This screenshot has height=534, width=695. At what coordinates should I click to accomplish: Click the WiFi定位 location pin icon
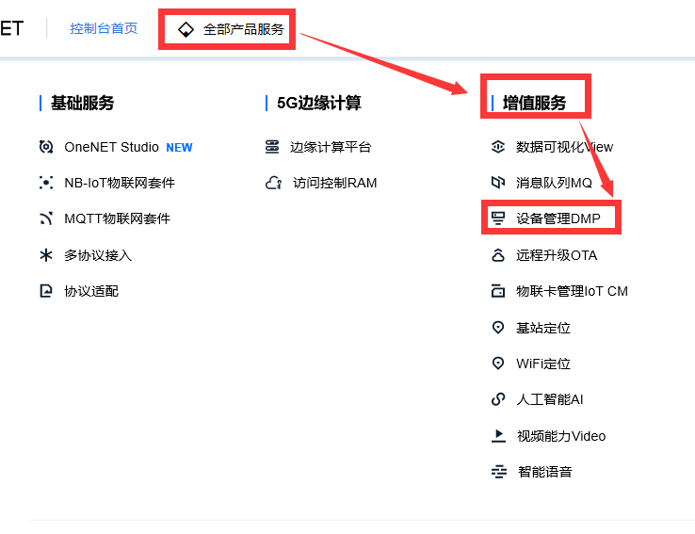pos(498,364)
